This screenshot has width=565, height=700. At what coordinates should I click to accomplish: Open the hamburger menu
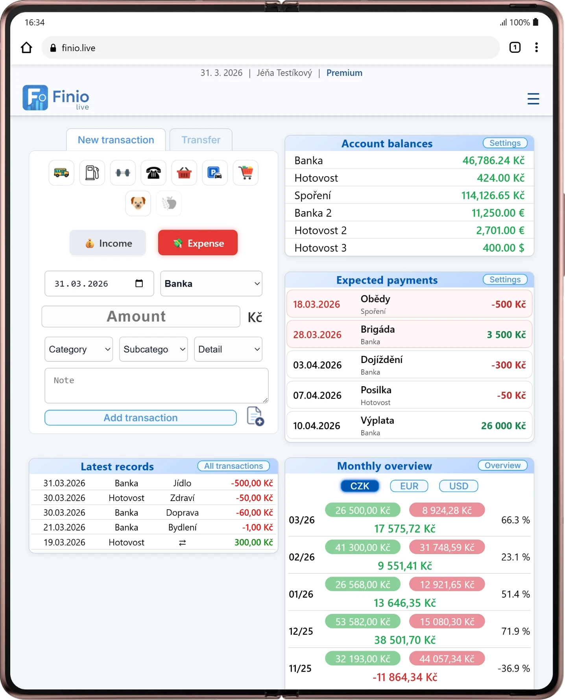coord(533,99)
